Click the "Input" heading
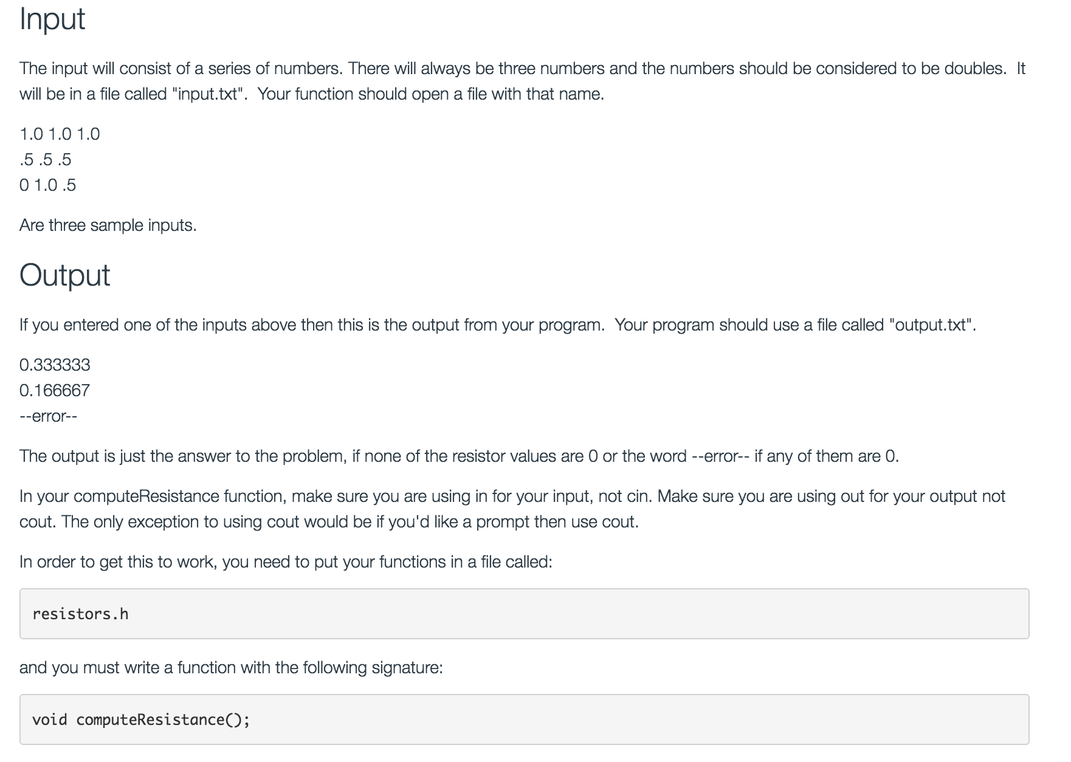Screen dimensions: 1071x762 pos(52,19)
